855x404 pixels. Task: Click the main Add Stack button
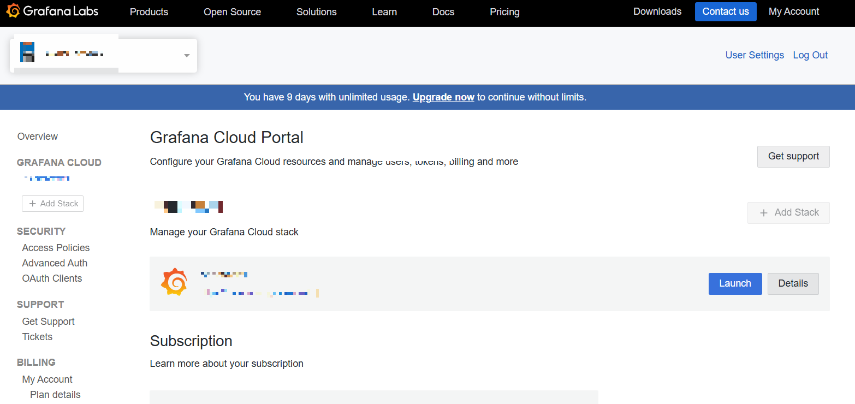pos(788,212)
